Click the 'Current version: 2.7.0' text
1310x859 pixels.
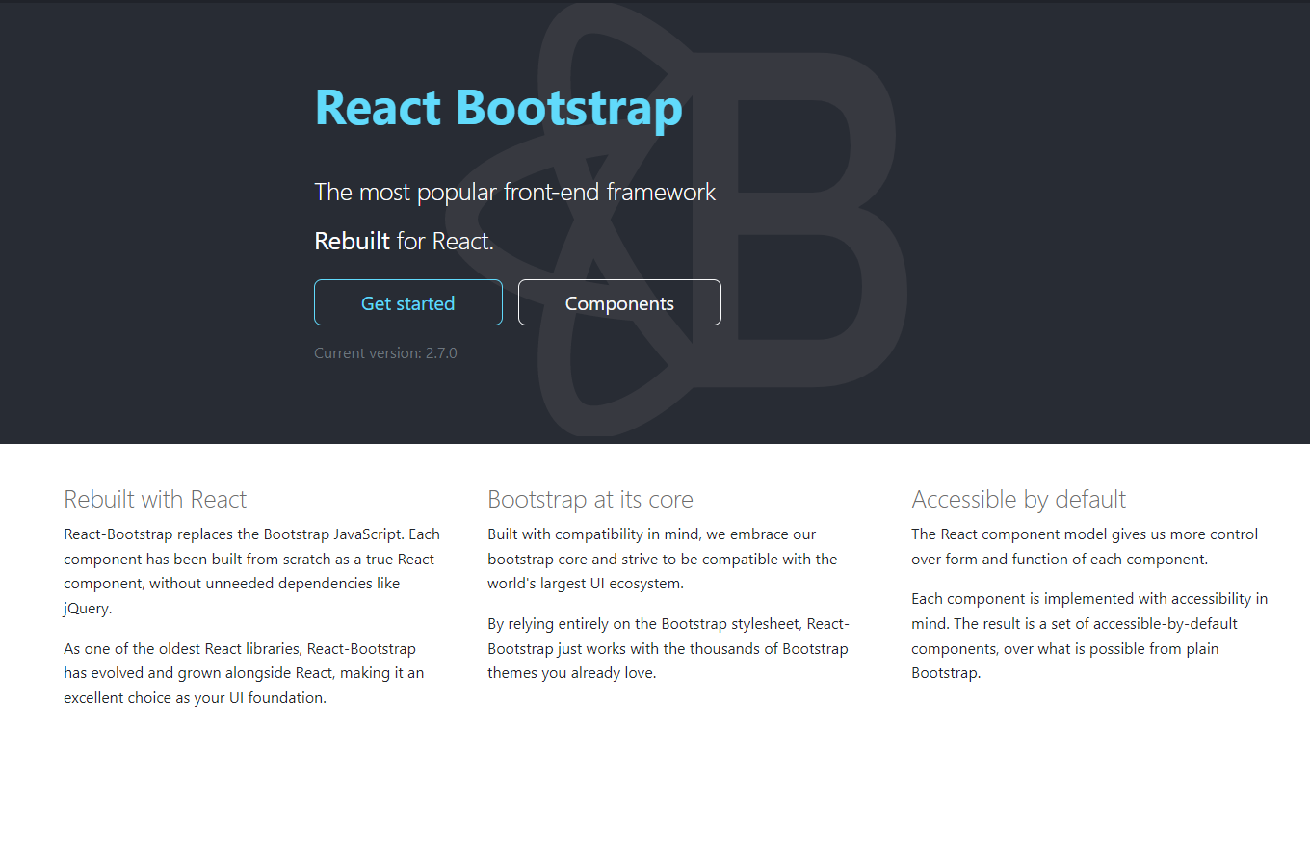pyautogui.click(x=385, y=352)
